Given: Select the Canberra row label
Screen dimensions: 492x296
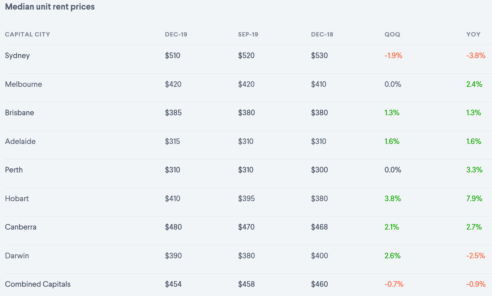Looking at the screenshot, I should pos(21,227).
